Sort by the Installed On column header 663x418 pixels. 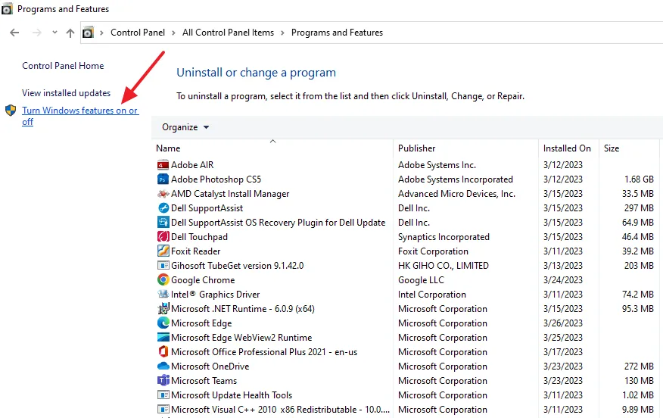pos(567,148)
